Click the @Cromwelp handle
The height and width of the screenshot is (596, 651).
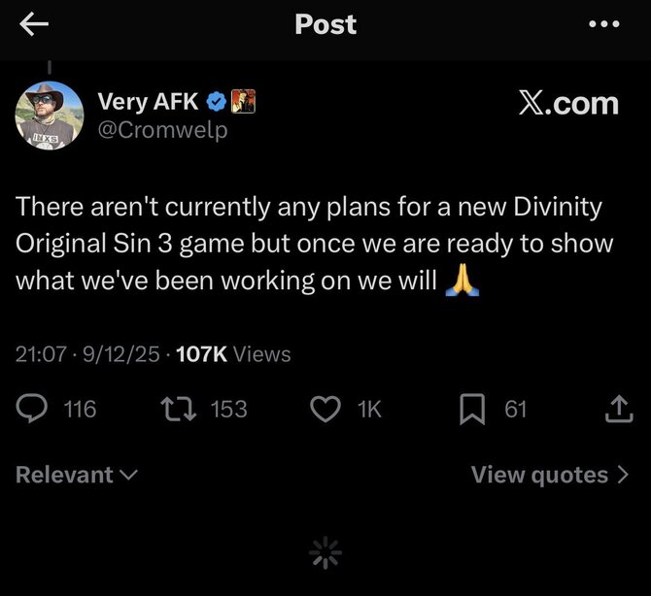pos(161,130)
